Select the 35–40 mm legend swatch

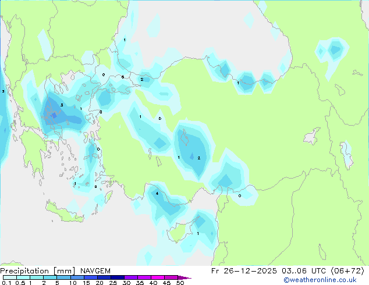[144, 277]
